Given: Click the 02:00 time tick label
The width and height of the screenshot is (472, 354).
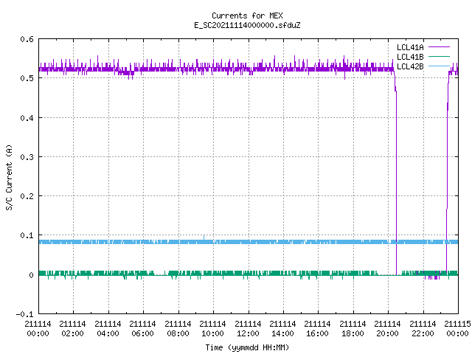Looking at the screenshot, I should pos(72,329).
